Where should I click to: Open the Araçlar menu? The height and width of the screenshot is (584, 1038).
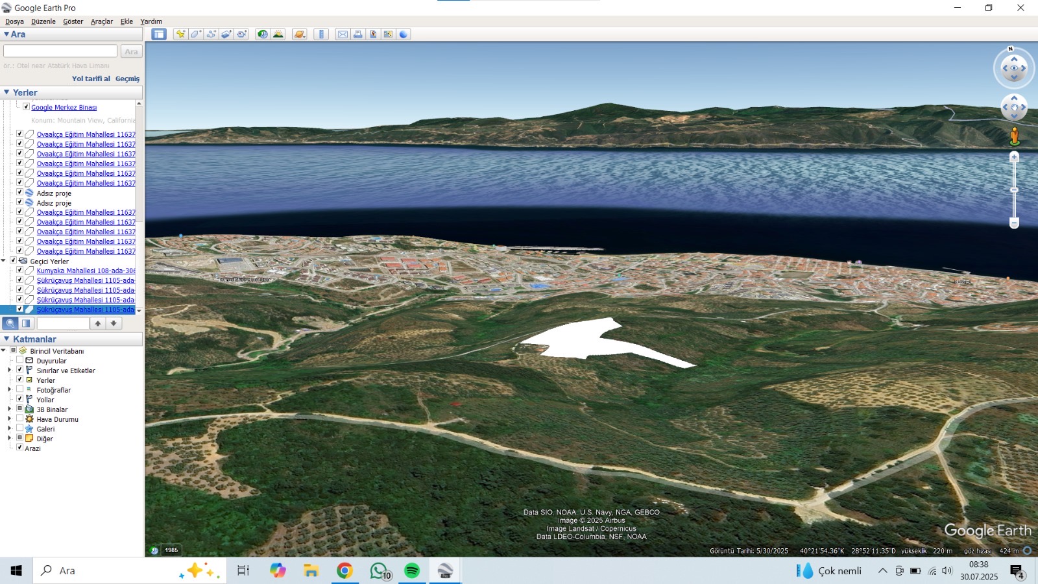point(101,21)
